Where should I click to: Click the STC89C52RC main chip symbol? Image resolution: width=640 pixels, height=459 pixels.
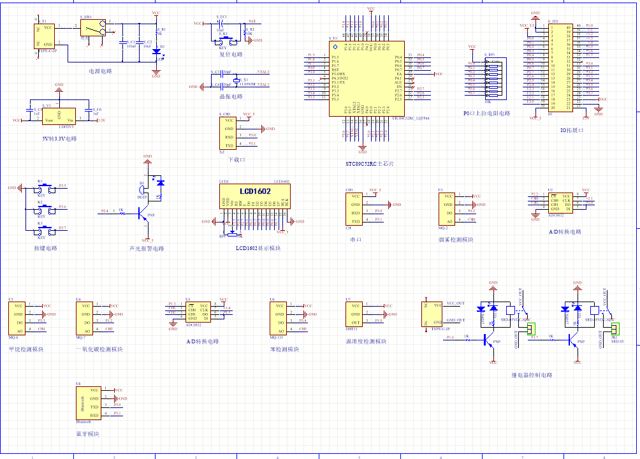click(367, 79)
